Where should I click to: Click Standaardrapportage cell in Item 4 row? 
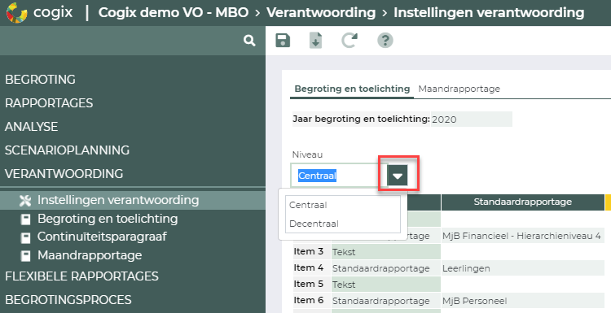point(386,268)
